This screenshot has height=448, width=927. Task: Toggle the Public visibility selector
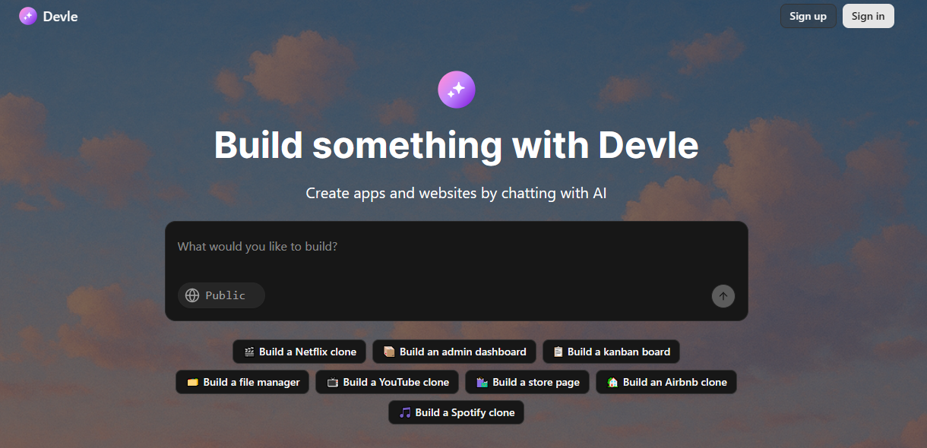[221, 295]
